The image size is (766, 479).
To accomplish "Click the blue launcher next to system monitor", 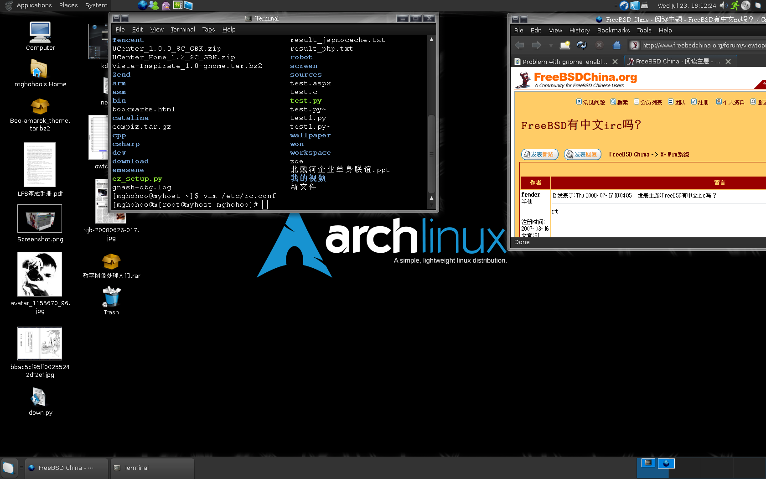I will coord(188,5).
